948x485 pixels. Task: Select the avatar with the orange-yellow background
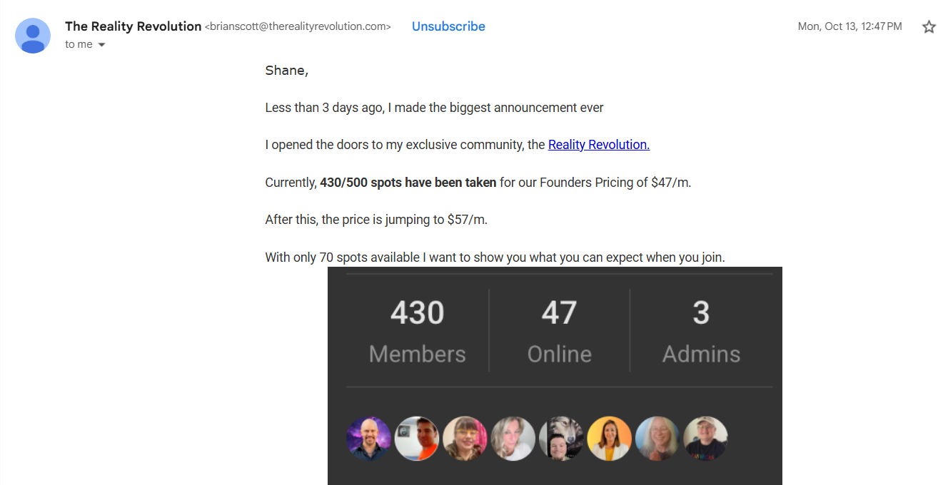[609, 439]
